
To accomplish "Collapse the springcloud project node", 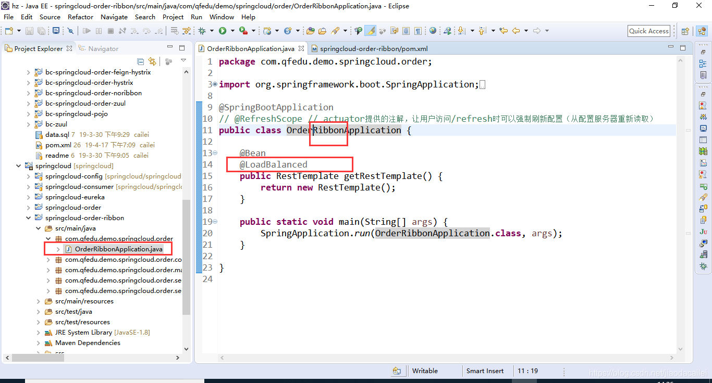I will pyautogui.click(x=19, y=166).
